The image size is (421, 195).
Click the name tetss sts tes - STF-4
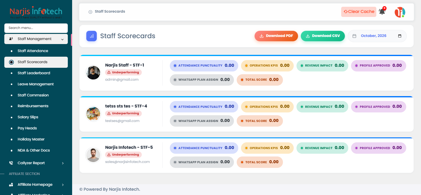[x=126, y=106]
